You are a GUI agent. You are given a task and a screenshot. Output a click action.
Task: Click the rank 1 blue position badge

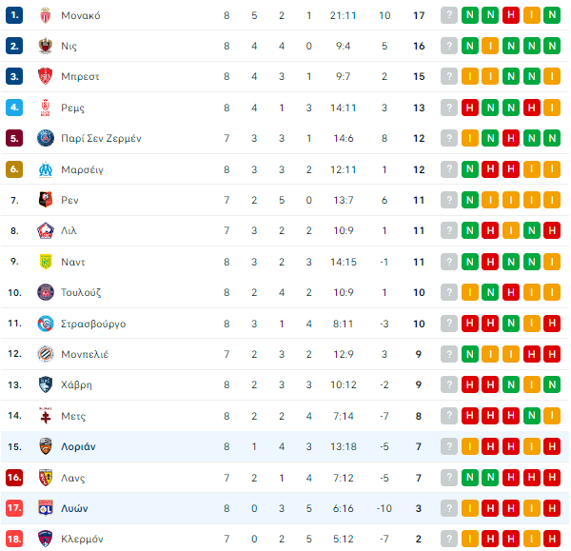coord(14,15)
